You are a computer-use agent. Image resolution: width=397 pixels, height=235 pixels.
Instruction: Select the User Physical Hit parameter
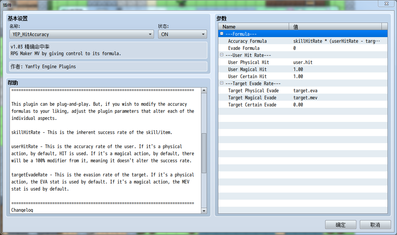[303, 62]
